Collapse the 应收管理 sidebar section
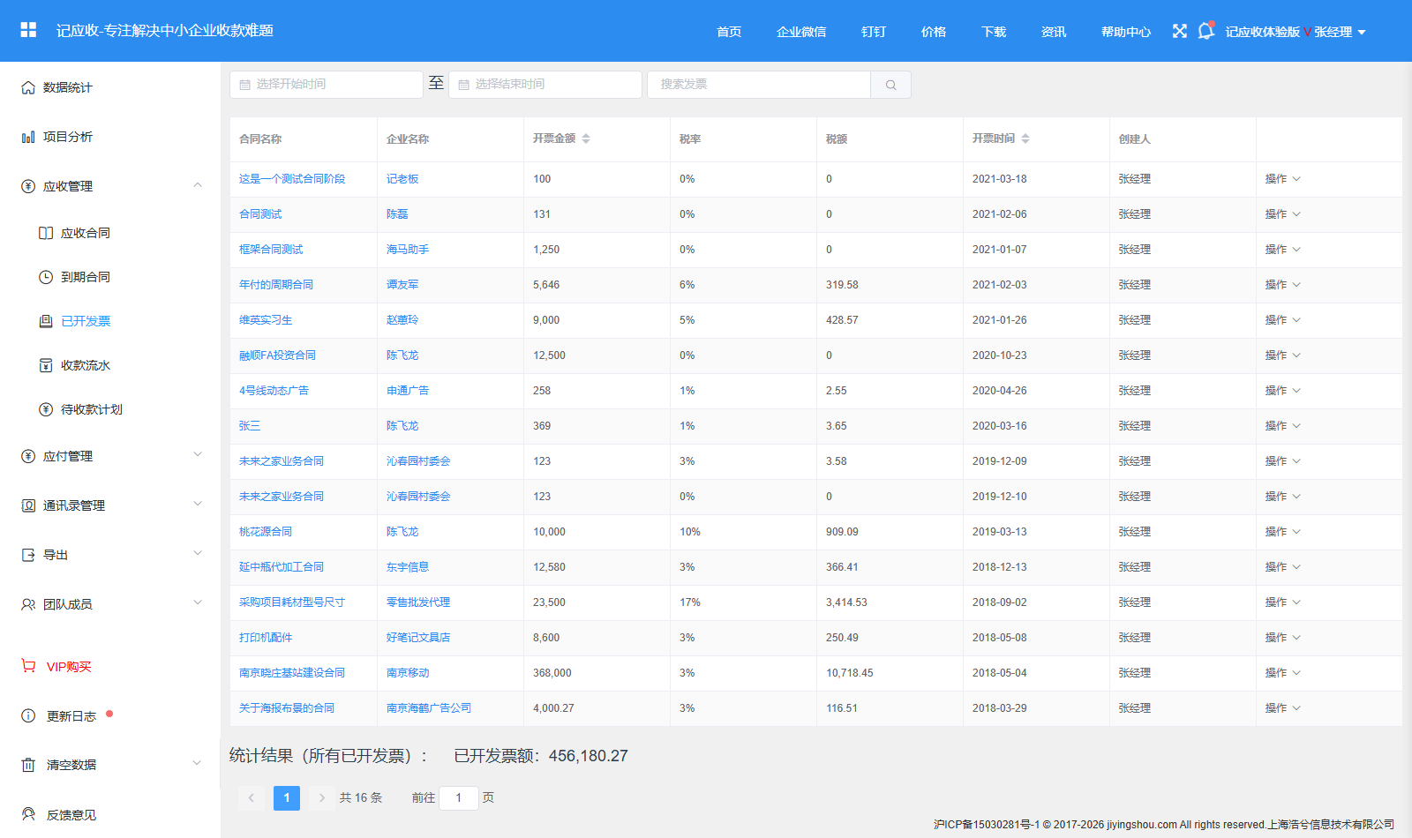This screenshot has width=1412, height=838. [x=198, y=185]
